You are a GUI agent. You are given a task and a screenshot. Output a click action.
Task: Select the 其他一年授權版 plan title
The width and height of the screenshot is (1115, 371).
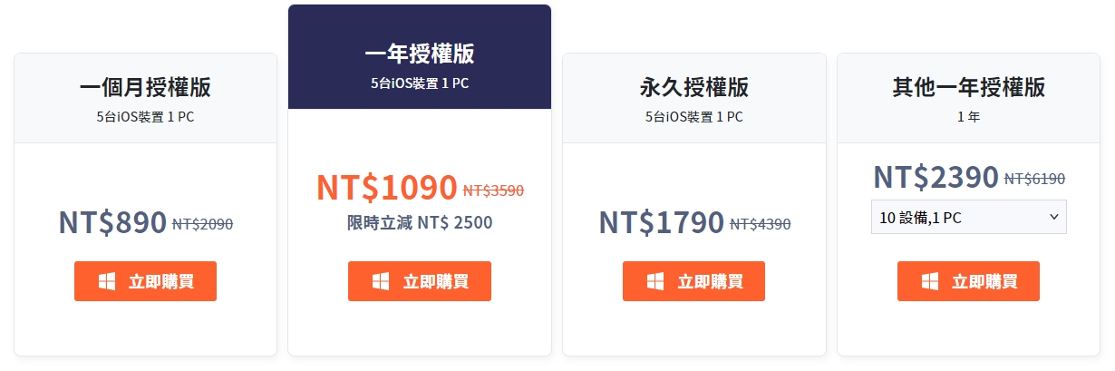click(968, 87)
